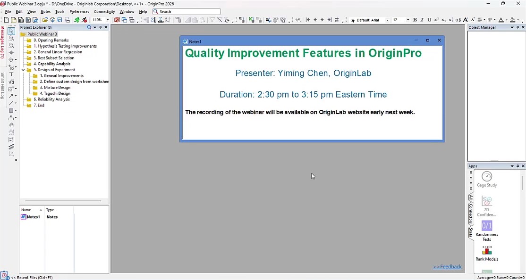The width and height of the screenshot is (526, 280).
Task: Select the square-root equation tool
Action: 11,82
